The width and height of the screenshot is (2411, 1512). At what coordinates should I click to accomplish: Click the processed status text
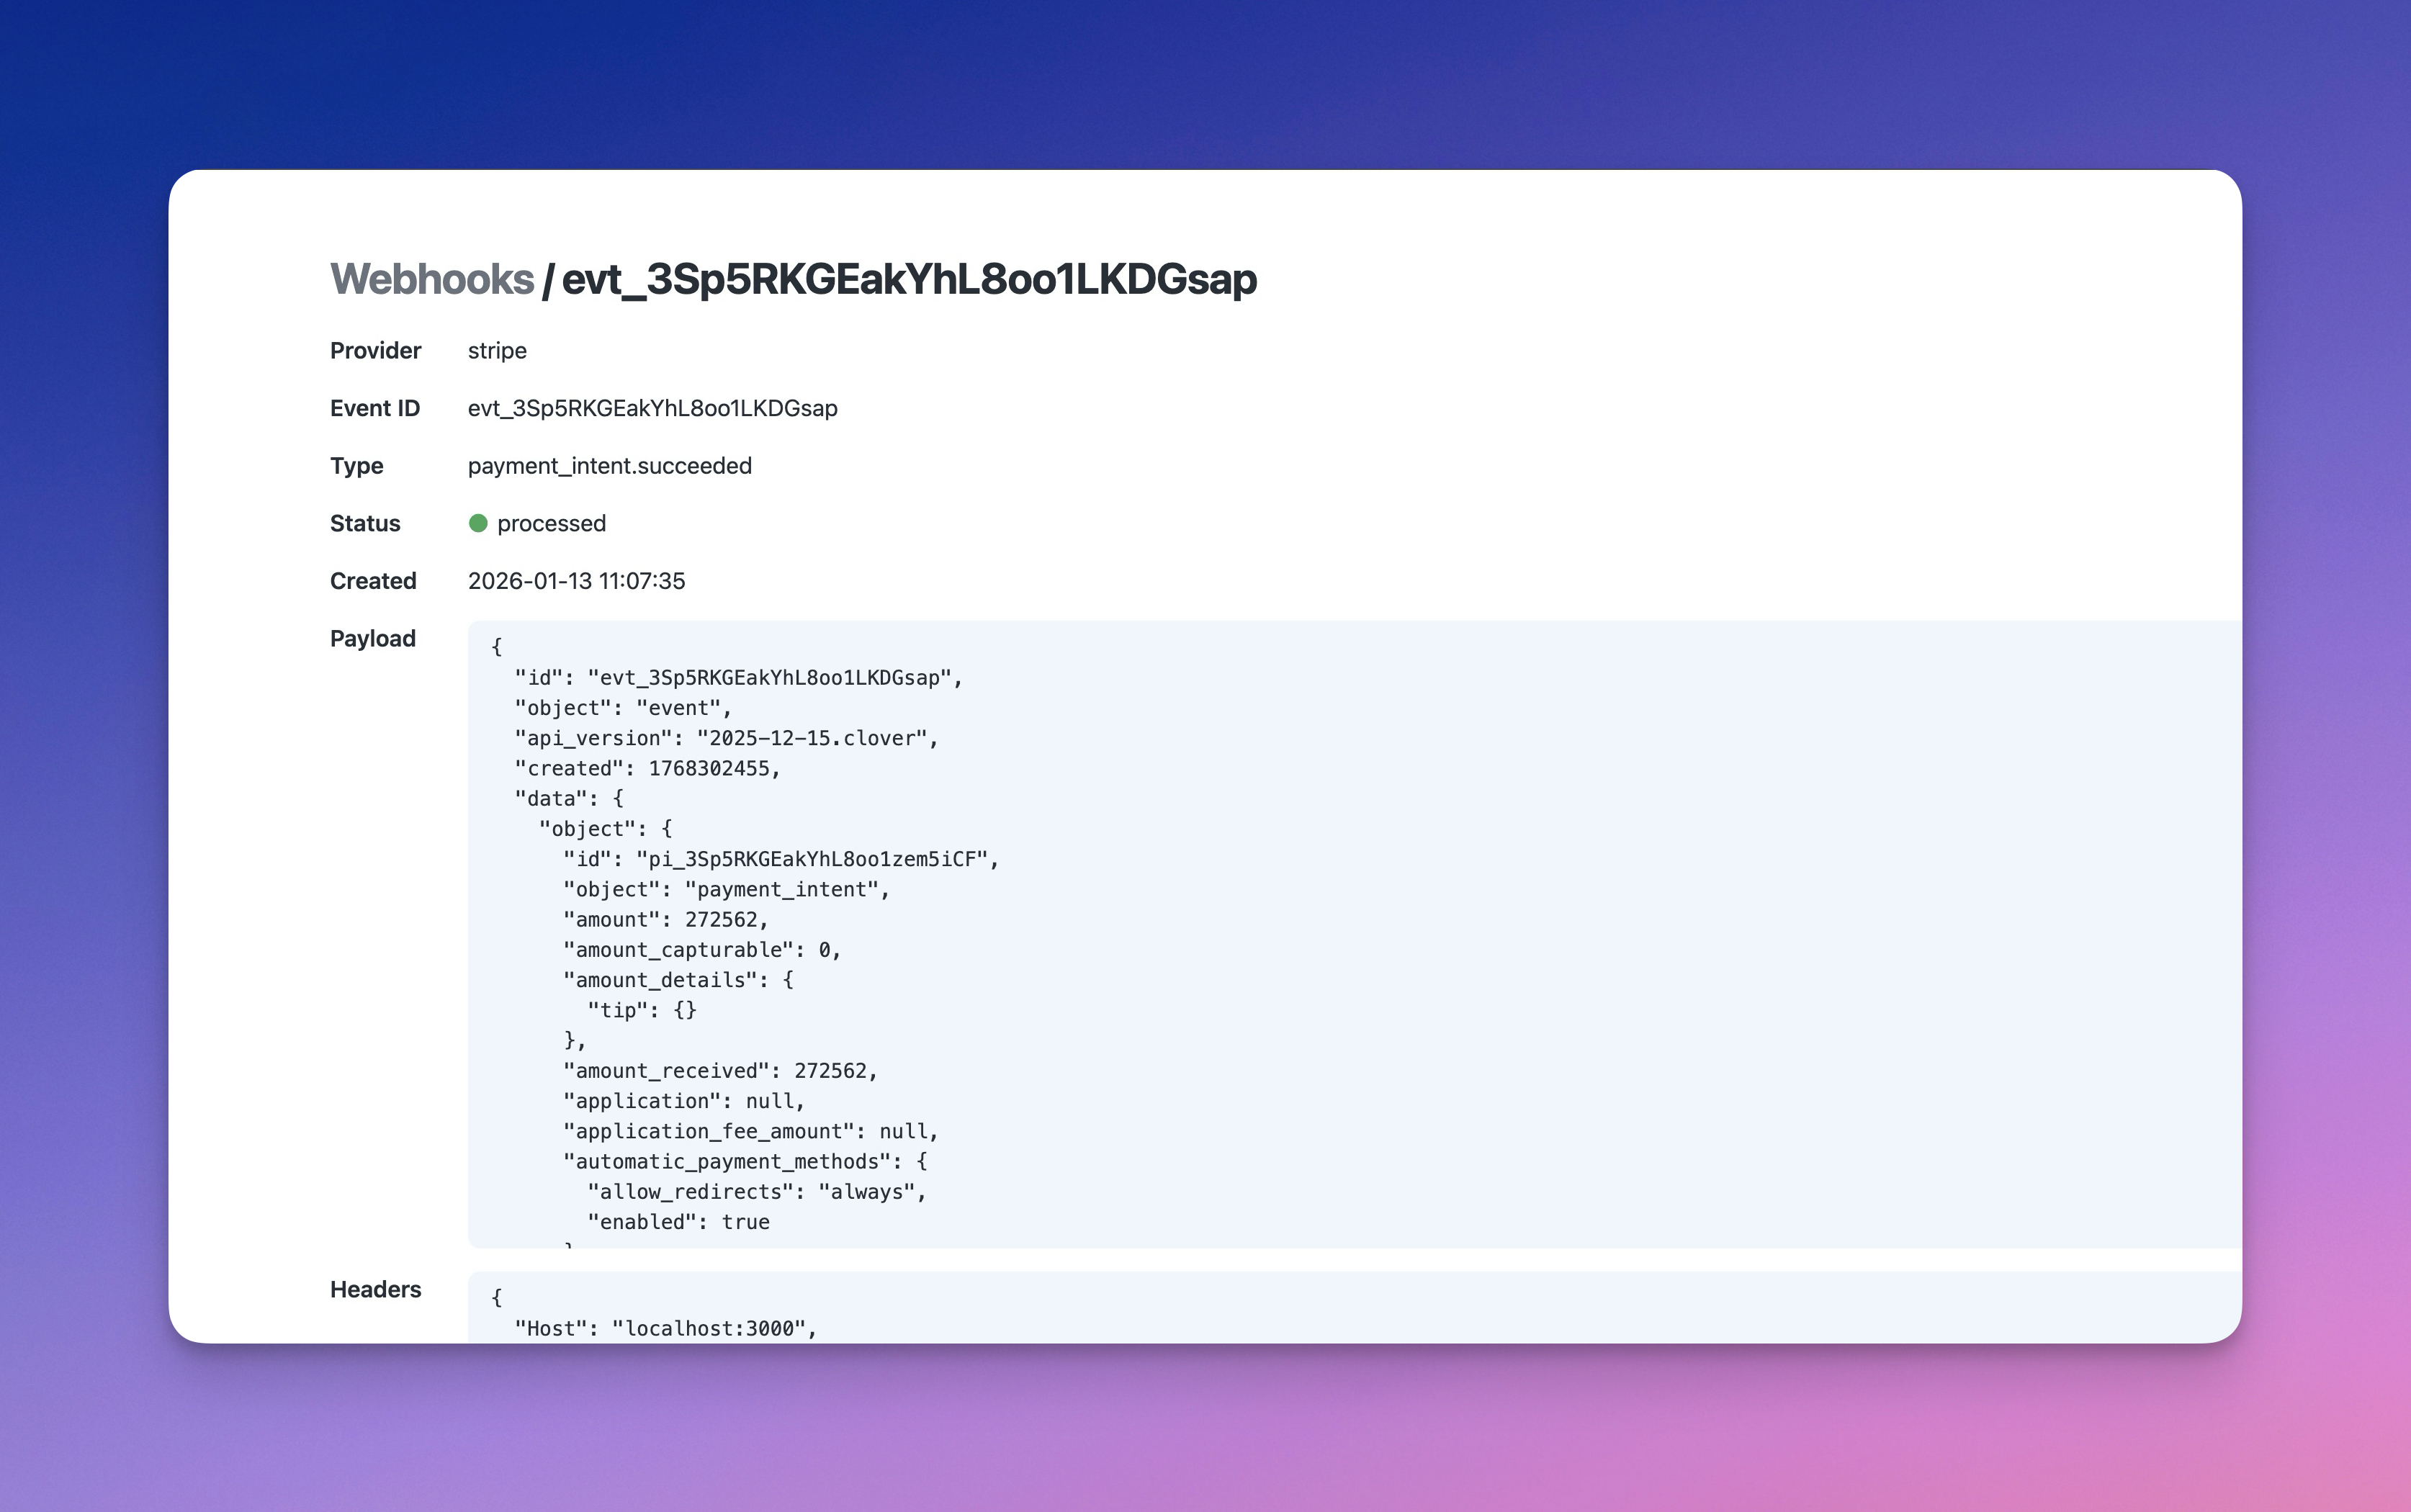point(551,523)
